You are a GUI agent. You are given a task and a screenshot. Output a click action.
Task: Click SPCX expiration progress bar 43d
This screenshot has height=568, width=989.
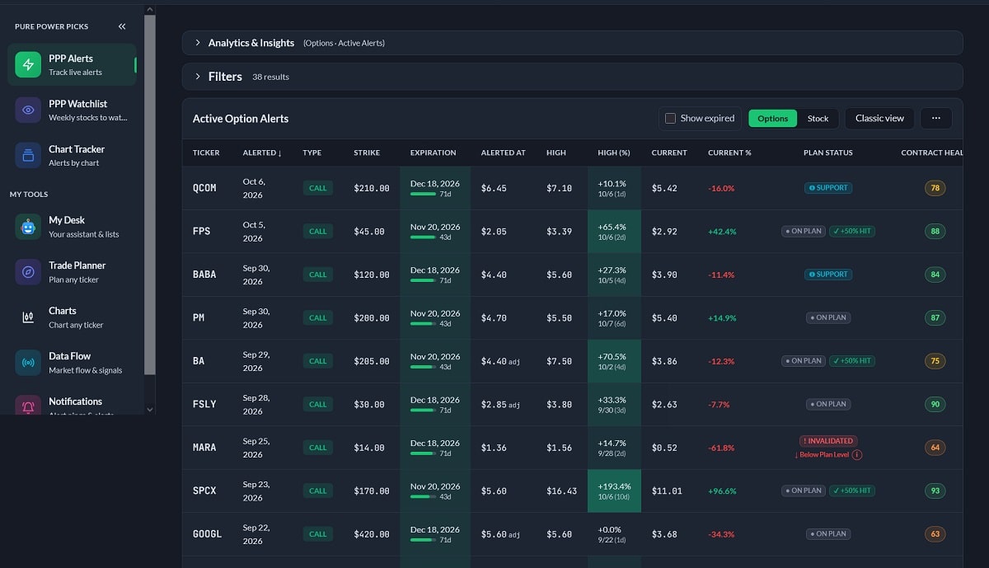coord(424,497)
